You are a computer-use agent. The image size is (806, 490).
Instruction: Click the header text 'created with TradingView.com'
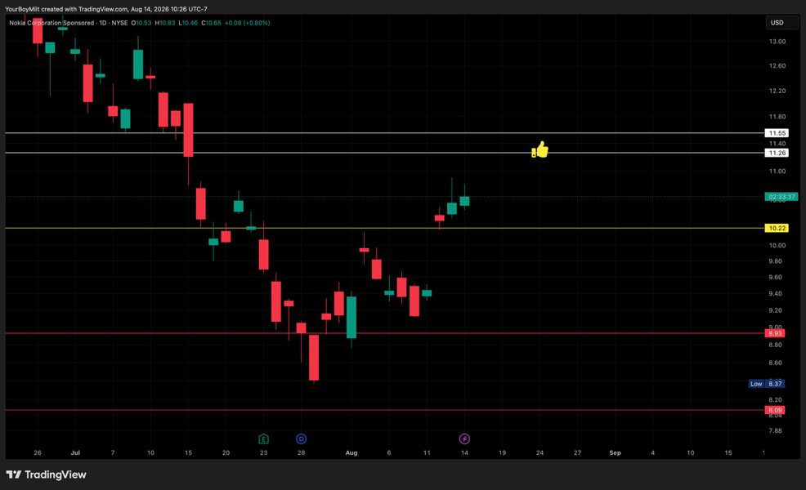(84, 9)
